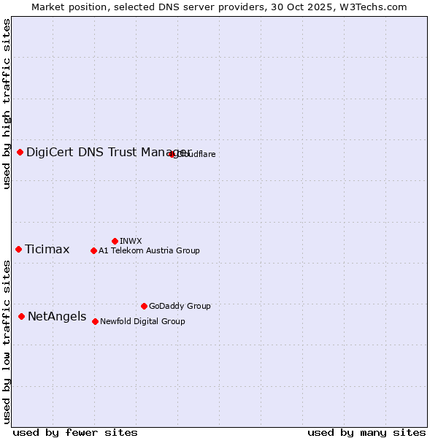Click the INWX red data marker
The width and height of the screenshot is (438, 438).
pyautogui.click(x=115, y=241)
